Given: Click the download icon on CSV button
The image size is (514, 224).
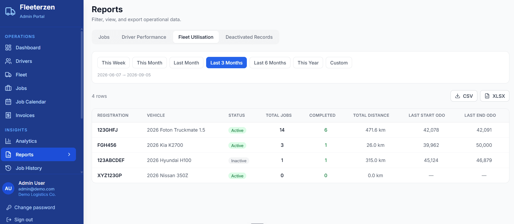Looking at the screenshot, I should [x=458, y=96].
